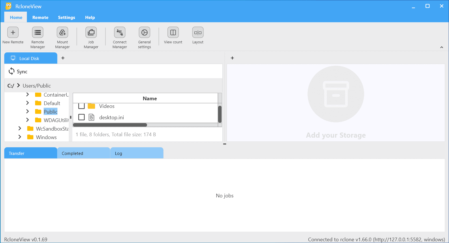449x243 pixels.
Task: Click the Local Disk monitor icon
Action: pyautogui.click(x=13, y=58)
